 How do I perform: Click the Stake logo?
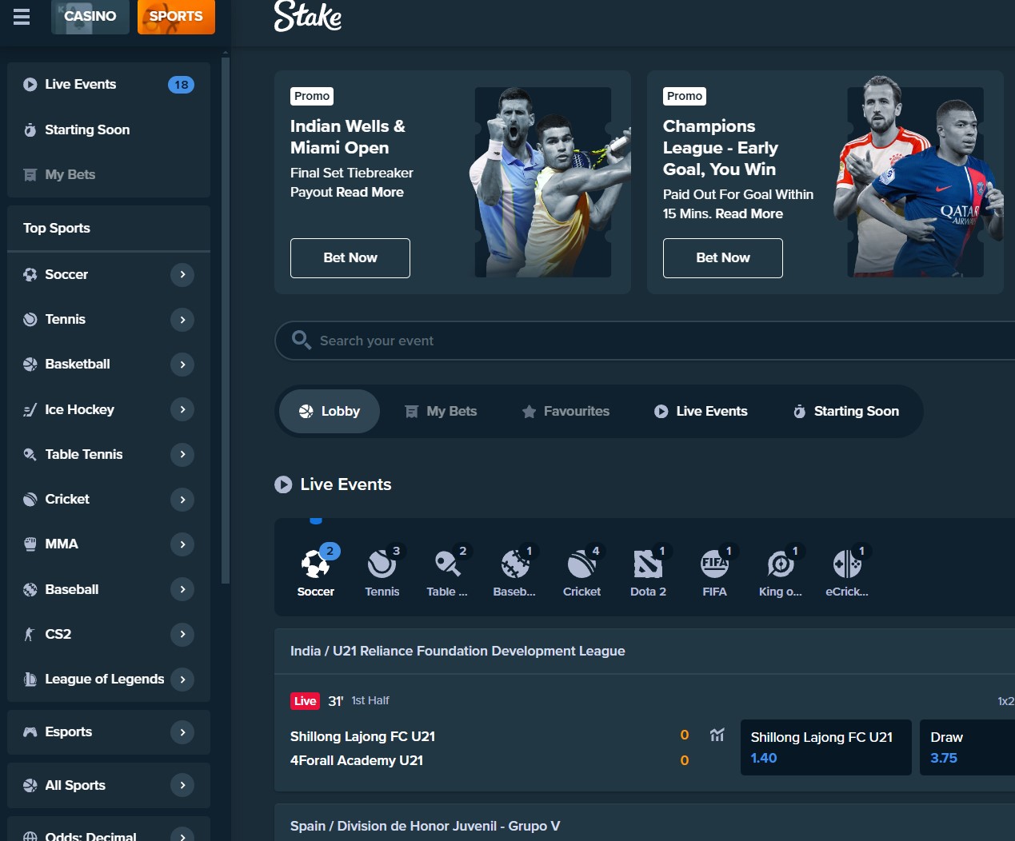click(308, 15)
